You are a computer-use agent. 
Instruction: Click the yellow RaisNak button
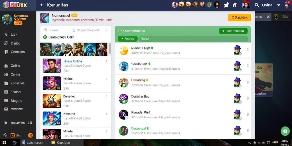(x=239, y=17)
